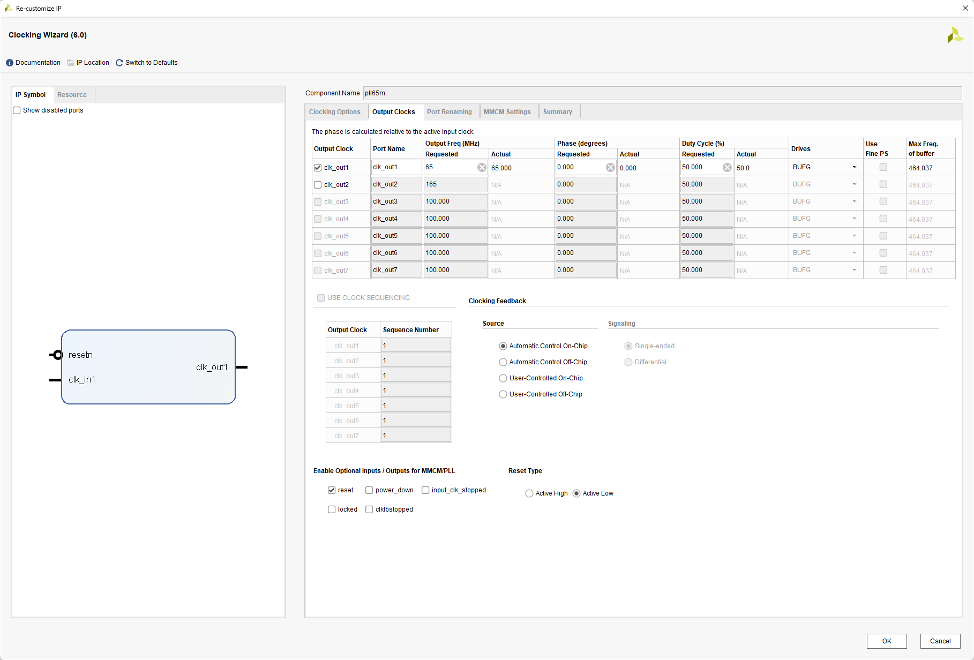Click the Cancel button

tap(940, 641)
